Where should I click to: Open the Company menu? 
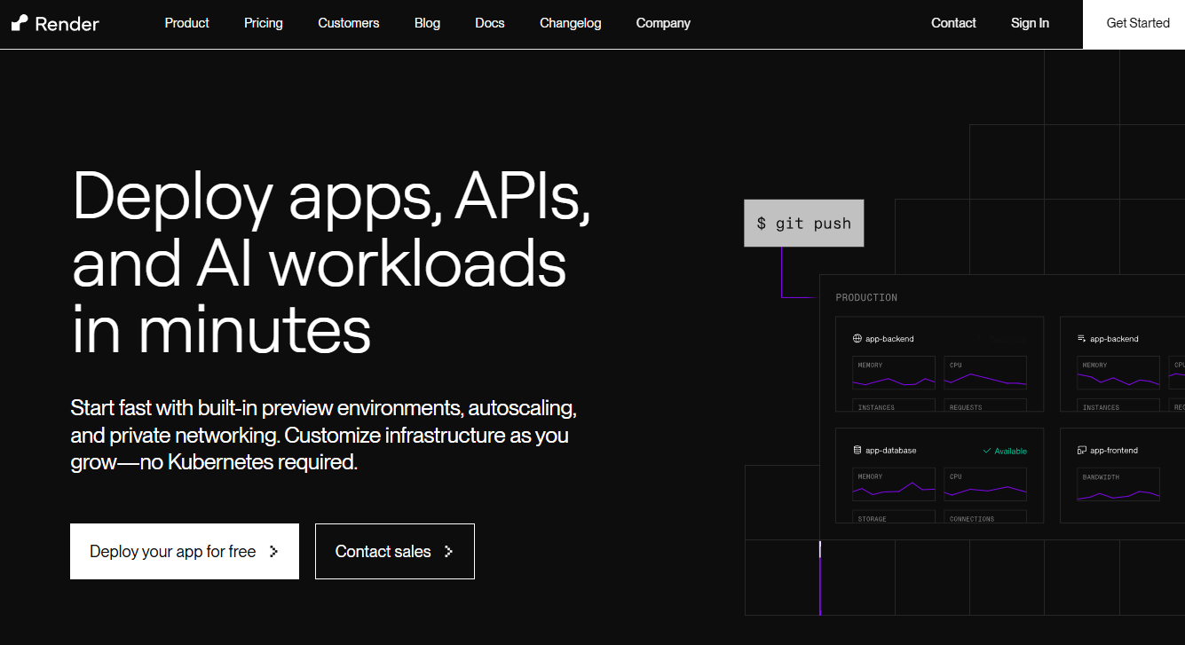(x=663, y=23)
